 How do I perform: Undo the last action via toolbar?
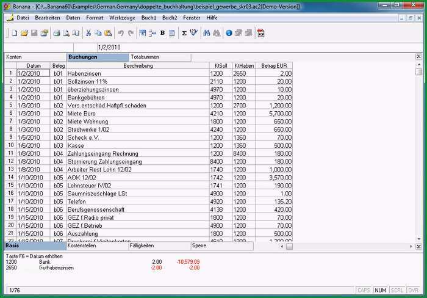[121, 33]
